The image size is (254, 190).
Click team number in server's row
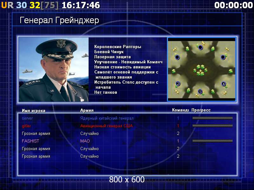[x=178, y=118]
